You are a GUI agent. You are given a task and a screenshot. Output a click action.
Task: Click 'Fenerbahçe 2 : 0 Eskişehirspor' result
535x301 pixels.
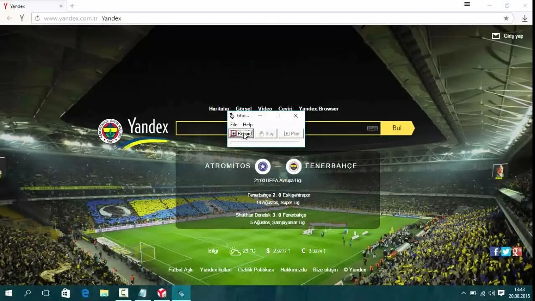pos(279,195)
